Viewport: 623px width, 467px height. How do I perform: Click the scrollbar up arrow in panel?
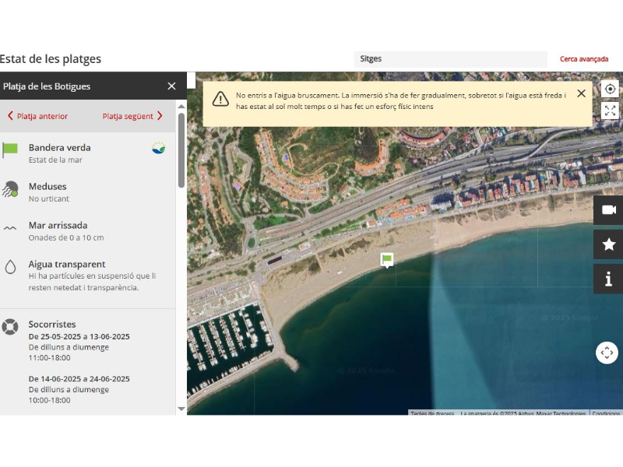[181, 106]
